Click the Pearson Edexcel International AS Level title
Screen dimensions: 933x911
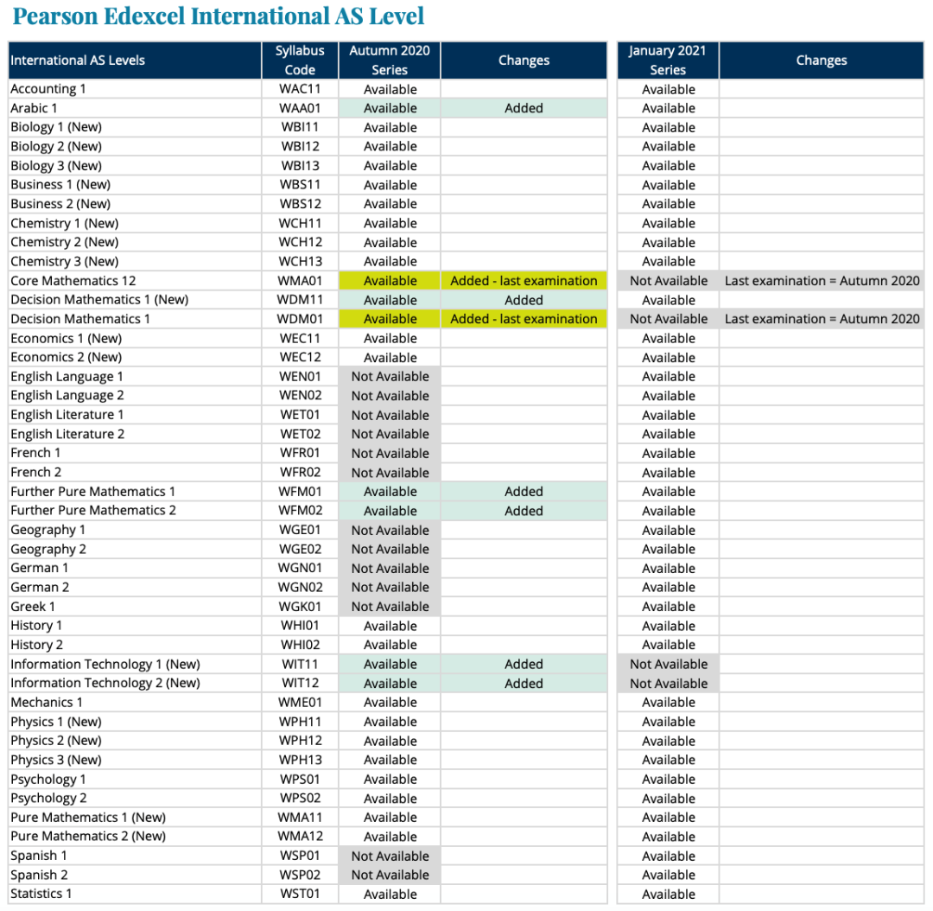tap(219, 16)
